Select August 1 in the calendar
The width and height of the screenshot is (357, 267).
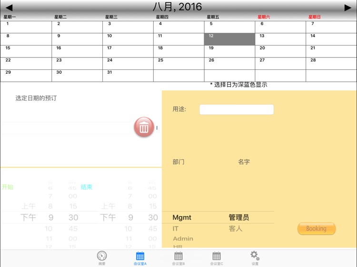pos(26,27)
